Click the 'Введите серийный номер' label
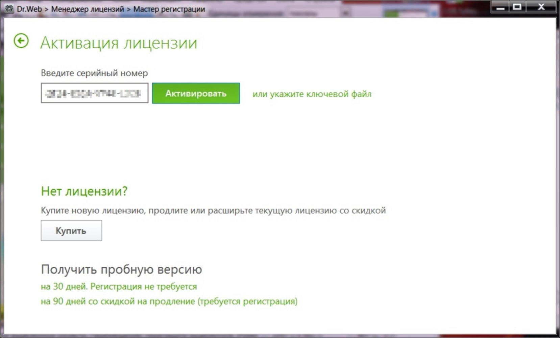The width and height of the screenshot is (560, 338). tap(94, 73)
